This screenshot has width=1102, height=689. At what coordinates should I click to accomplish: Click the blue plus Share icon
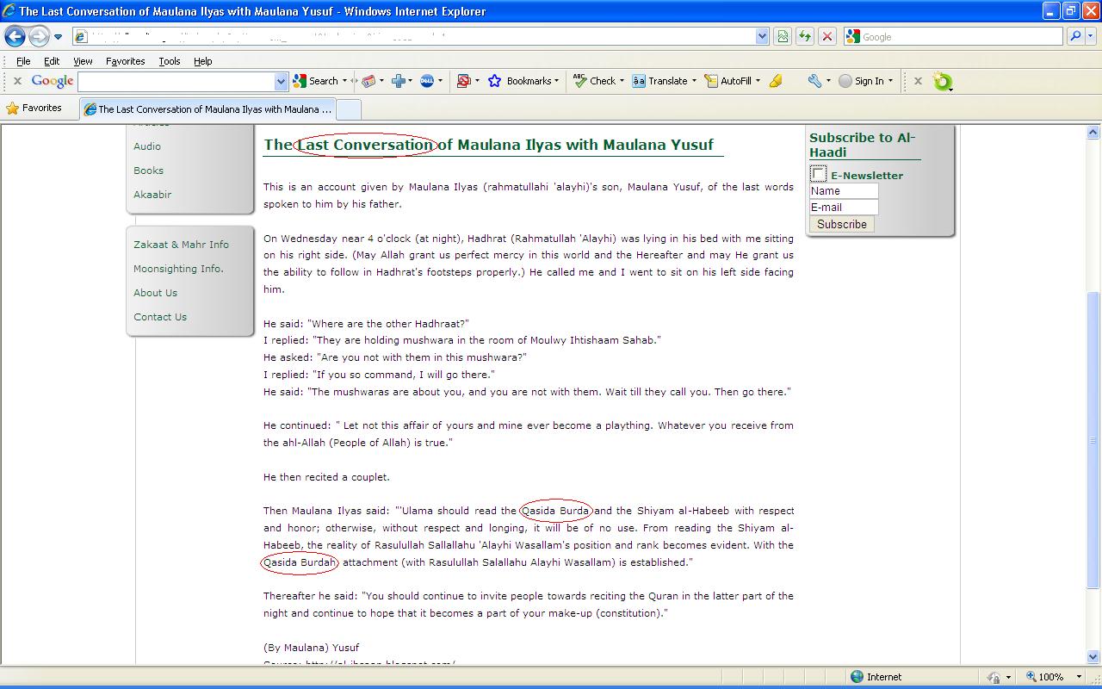click(x=398, y=81)
